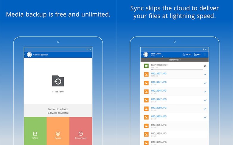Open the IMG_3953.JPG file link

(x=159, y=116)
